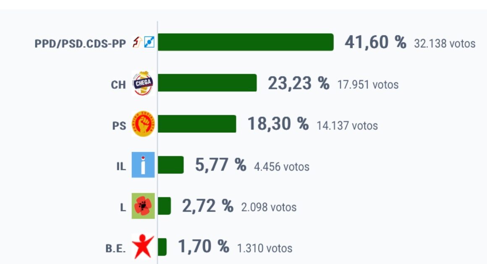Click the PPD/PSD.CDS-PP party label
The height and width of the screenshot is (264, 487).
80,44
